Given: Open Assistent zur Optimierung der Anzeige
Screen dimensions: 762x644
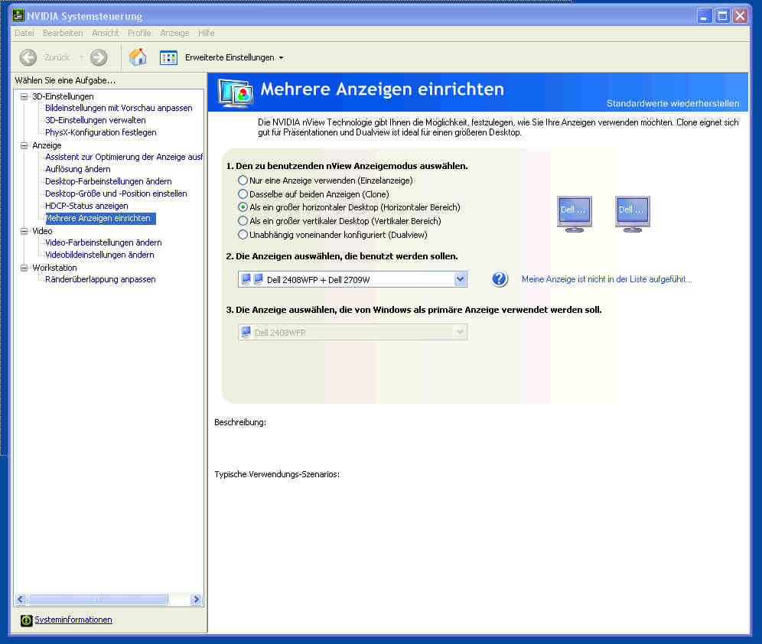Looking at the screenshot, I should coord(124,157).
